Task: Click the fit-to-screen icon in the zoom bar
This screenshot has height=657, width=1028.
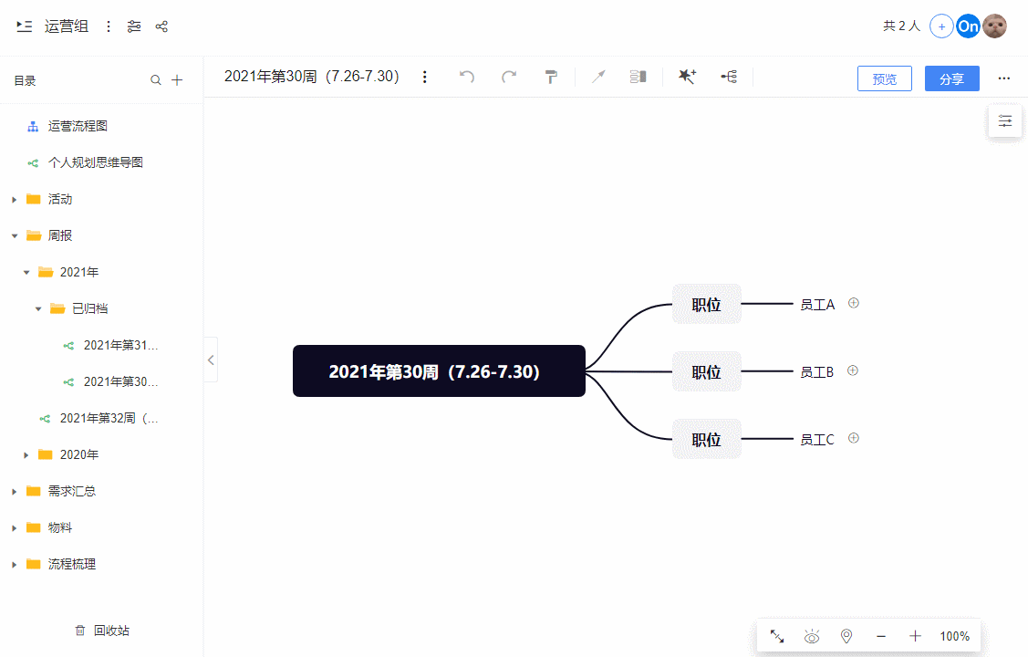Action: click(x=777, y=636)
